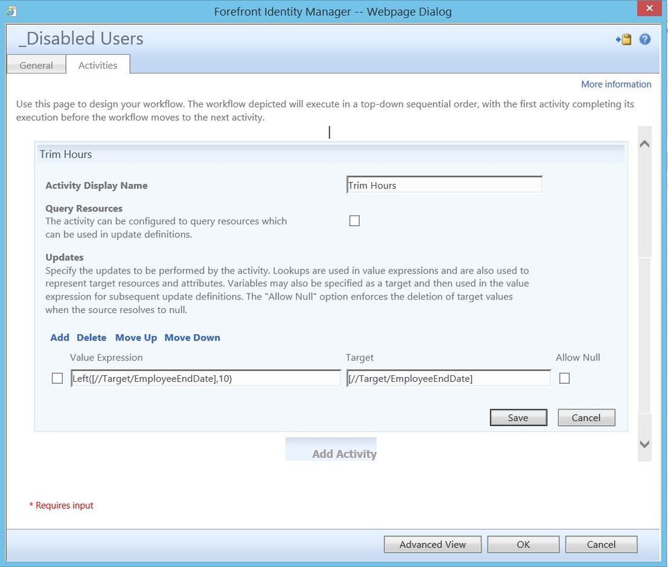Click the Allow Null column header
The height and width of the screenshot is (567, 668).
[578, 358]
